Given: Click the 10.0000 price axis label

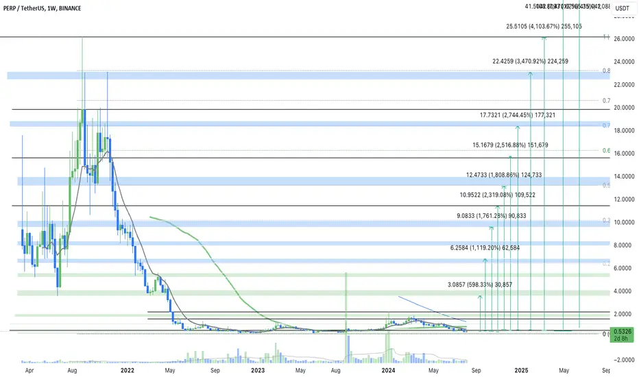Looking at the screenshot, I should pyautogui.click(x=623, y=223).
